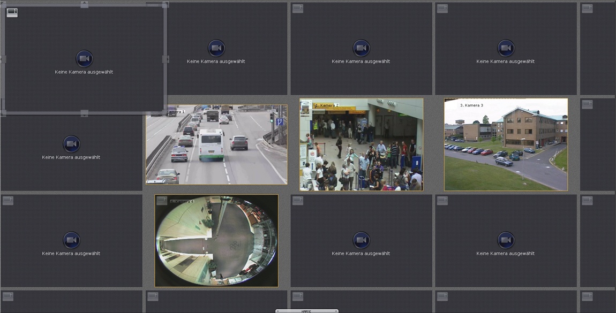Click the monitor icon in the tile above Kamera 3
The image size is (616, 313).
pyautogui.click(x=442, y=8)
